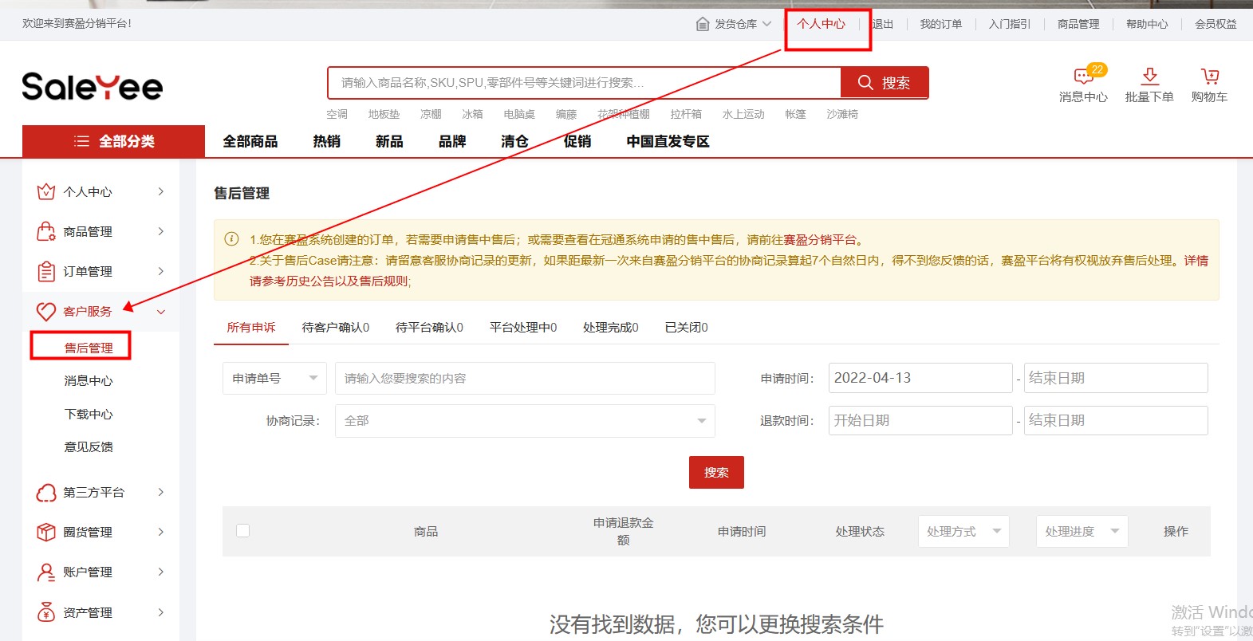Click the product search input field
Viewport: 1253px width, 641px height.
[584, 83]
